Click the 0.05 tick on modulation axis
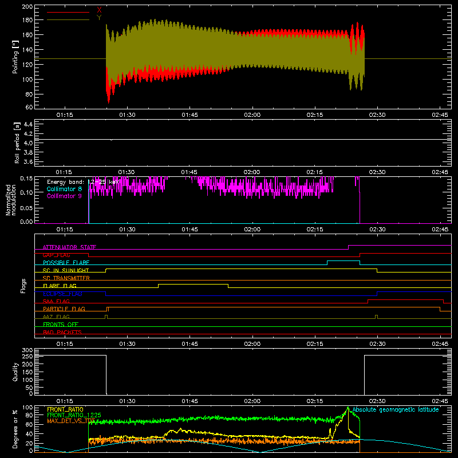458x458 pixels. tap(26, 208)
